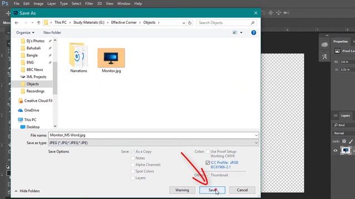Open Photoshop Edit menu
Screen dimensions: 355x199
coord(27,4)
